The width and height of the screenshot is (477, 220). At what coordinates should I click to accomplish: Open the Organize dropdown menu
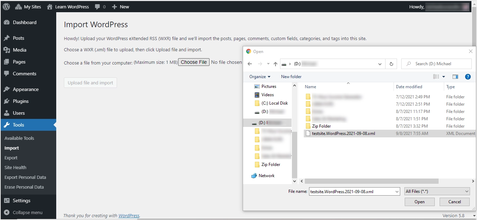(x=260, y=77)
